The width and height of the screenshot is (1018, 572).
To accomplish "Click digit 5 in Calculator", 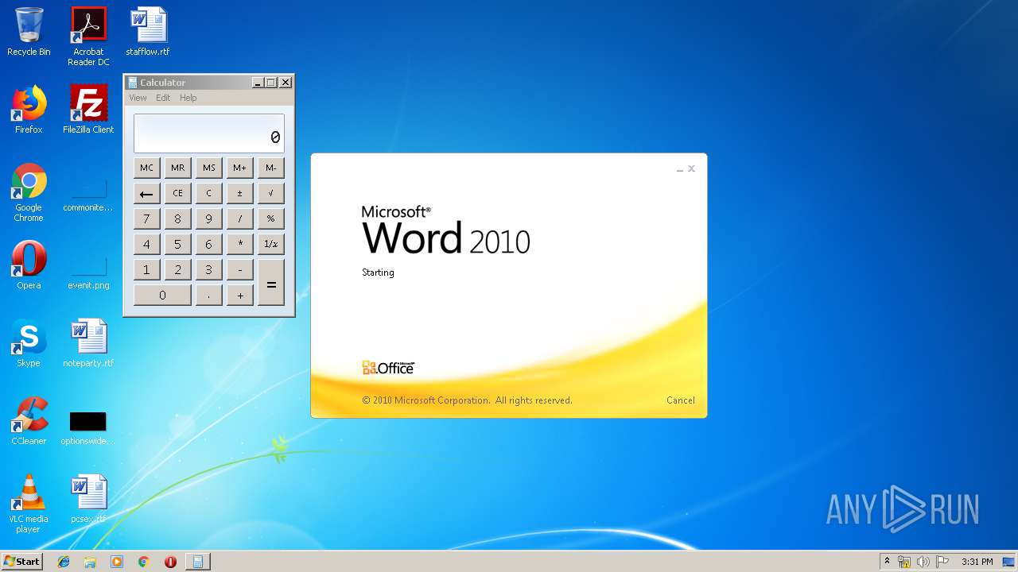I will [177, 244].
